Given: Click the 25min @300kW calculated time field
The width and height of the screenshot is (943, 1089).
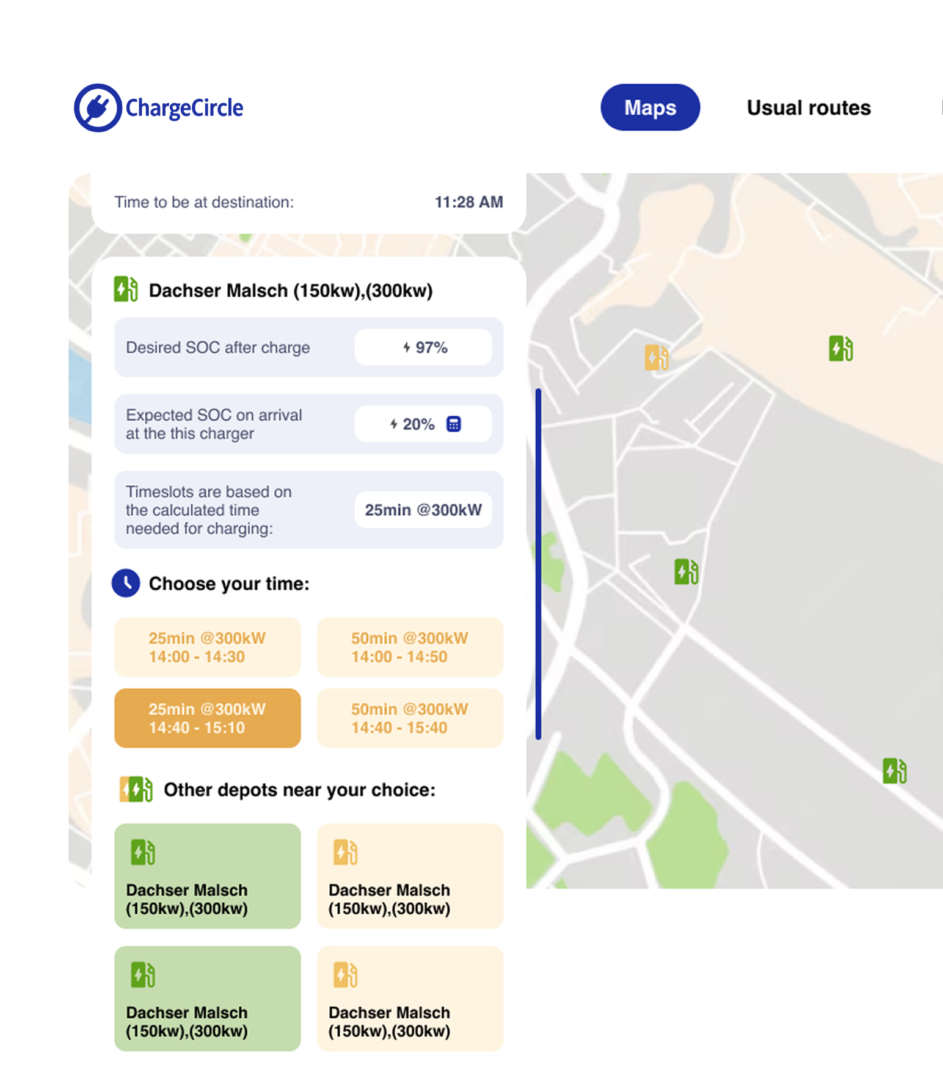Looking at the screenshot, I should [423, 510].
